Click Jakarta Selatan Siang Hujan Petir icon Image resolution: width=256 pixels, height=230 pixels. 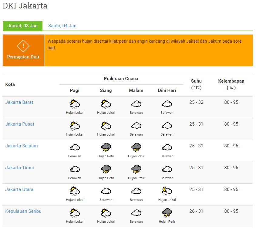point(106,147)
